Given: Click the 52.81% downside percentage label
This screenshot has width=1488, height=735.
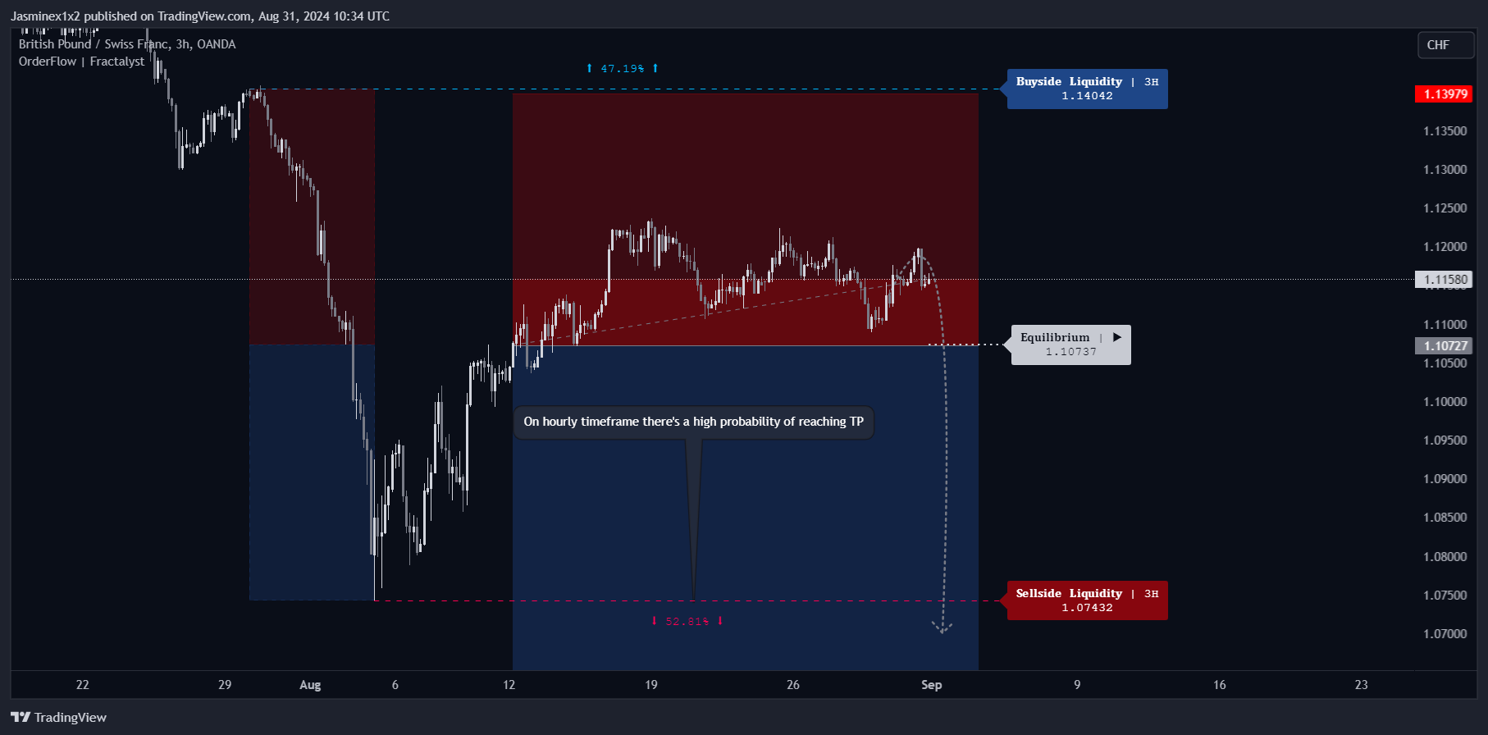Looking at the screenshot, I should [x=687, y=621].
